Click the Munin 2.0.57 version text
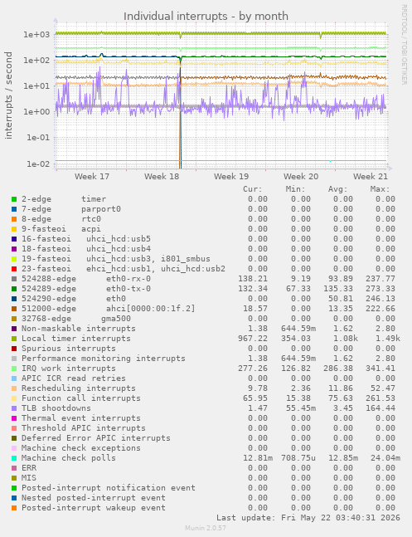 206,528
